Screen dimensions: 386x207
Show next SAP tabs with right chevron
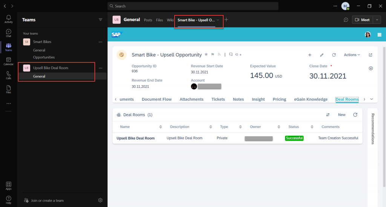(x=365, y=99)
